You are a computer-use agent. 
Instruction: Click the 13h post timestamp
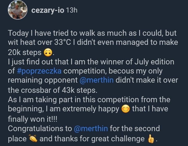(72, 10)
